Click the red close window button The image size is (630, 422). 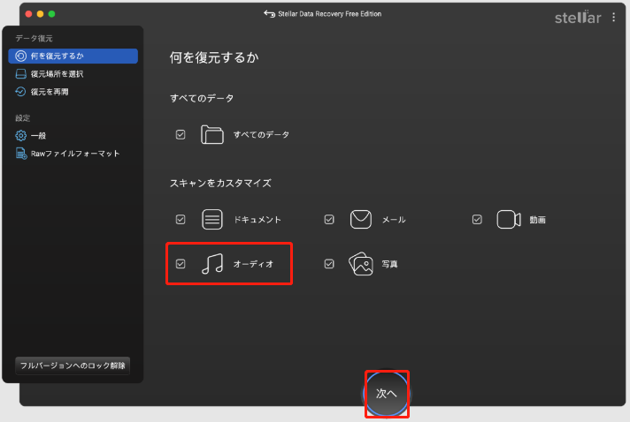tap(28, 14)
